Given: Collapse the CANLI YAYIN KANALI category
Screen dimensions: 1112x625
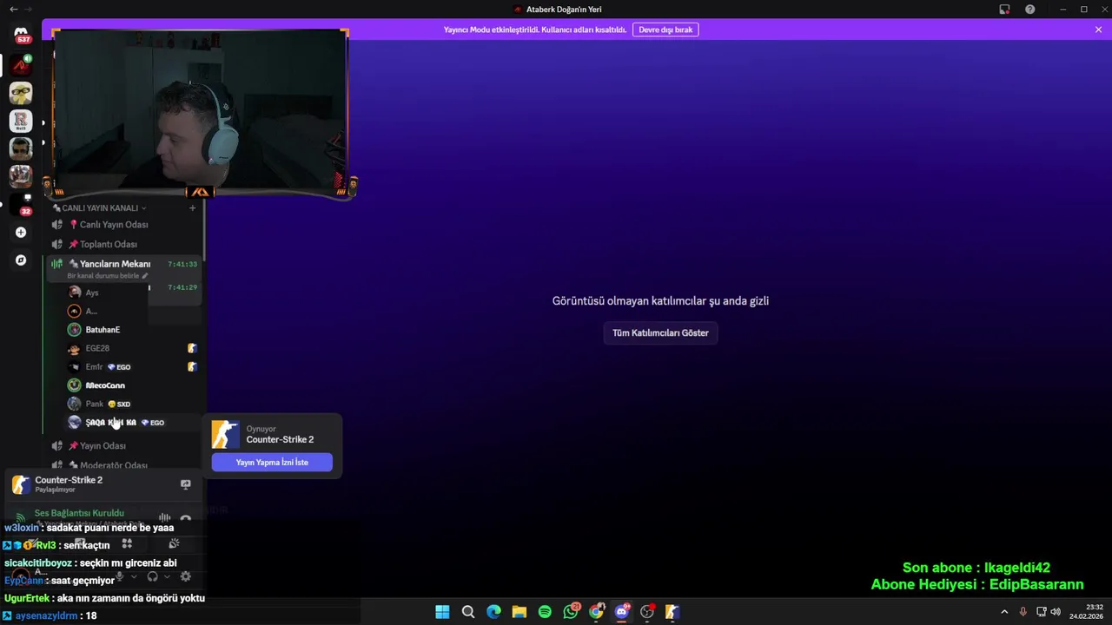Looking at the screenshot, I should pyautogui.click(x=100, y=208).
